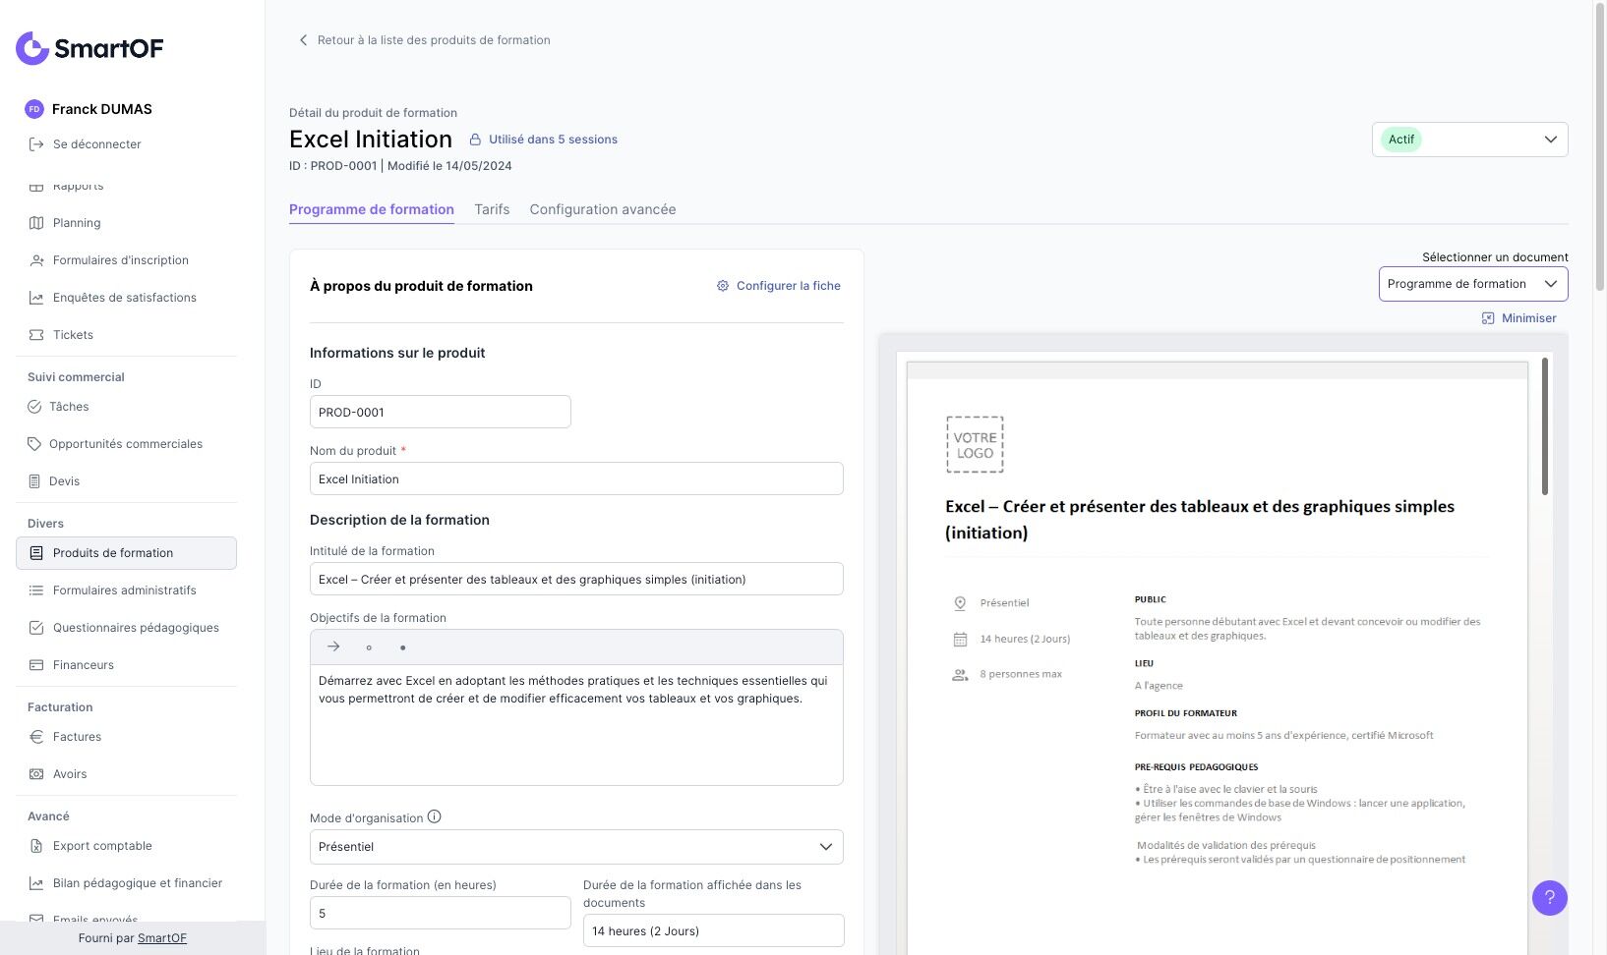The width and height of the screenshot is (1607, 955).
Task: Click 'PRE-REQUIS PEDAGOGIQUES' heading in preview
Action: pyautogui.click(x=1196, y=767)
